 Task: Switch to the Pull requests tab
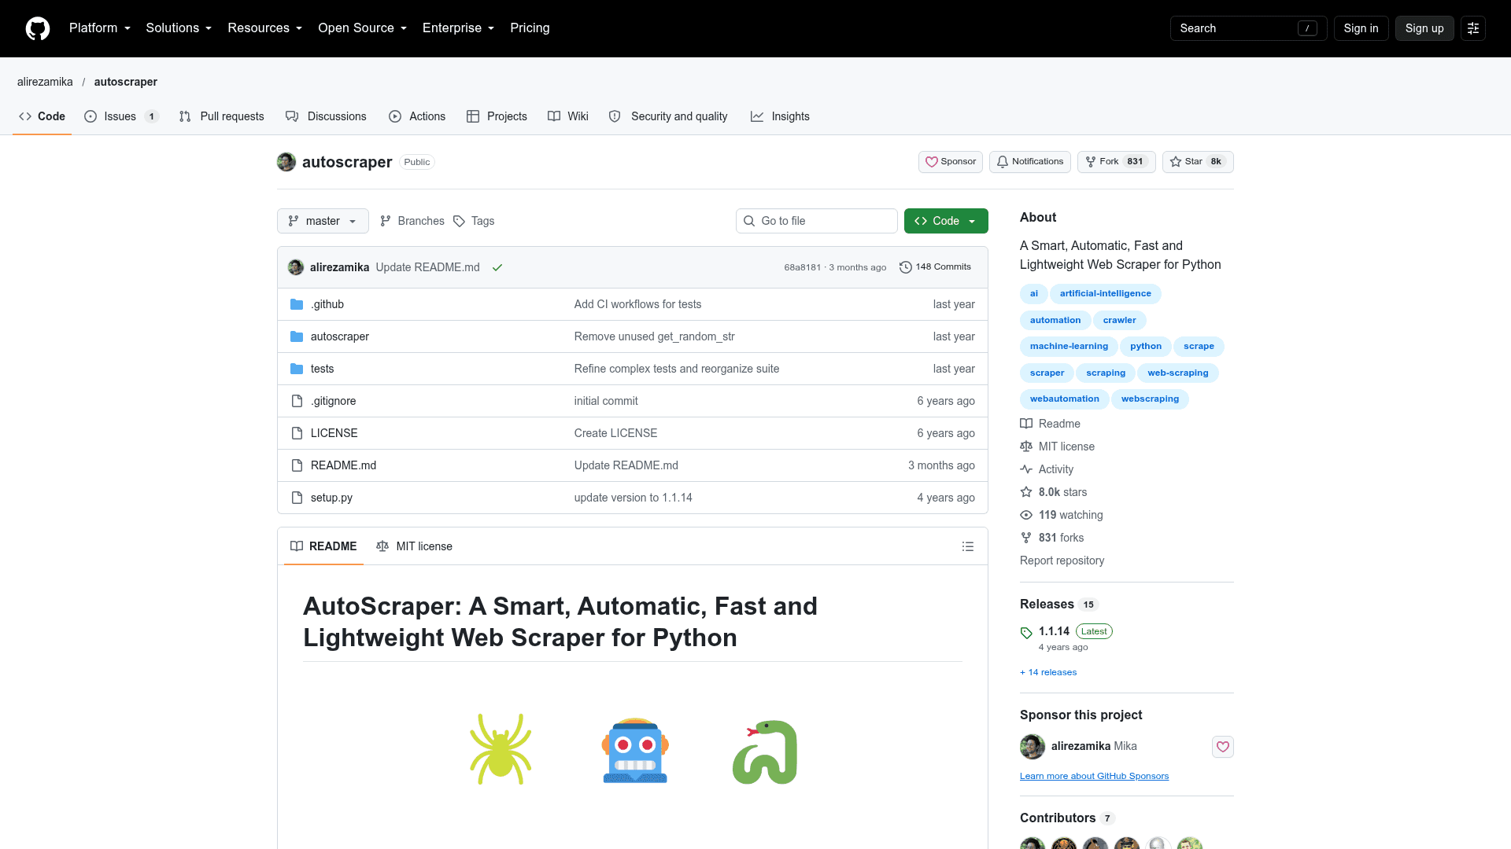tap(222, 116)
